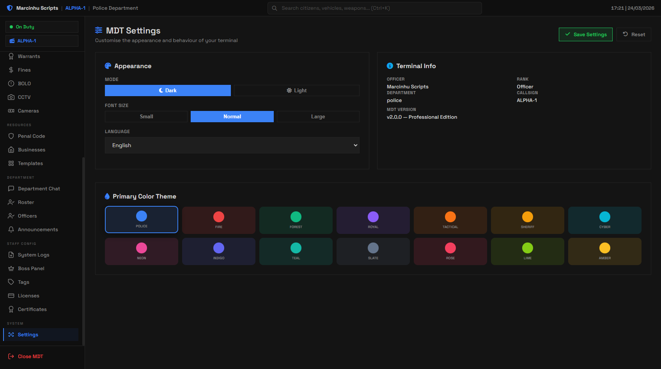Pick the Forest green theme swatch
This screenshot has width=661, height=369.
(296, 220)
